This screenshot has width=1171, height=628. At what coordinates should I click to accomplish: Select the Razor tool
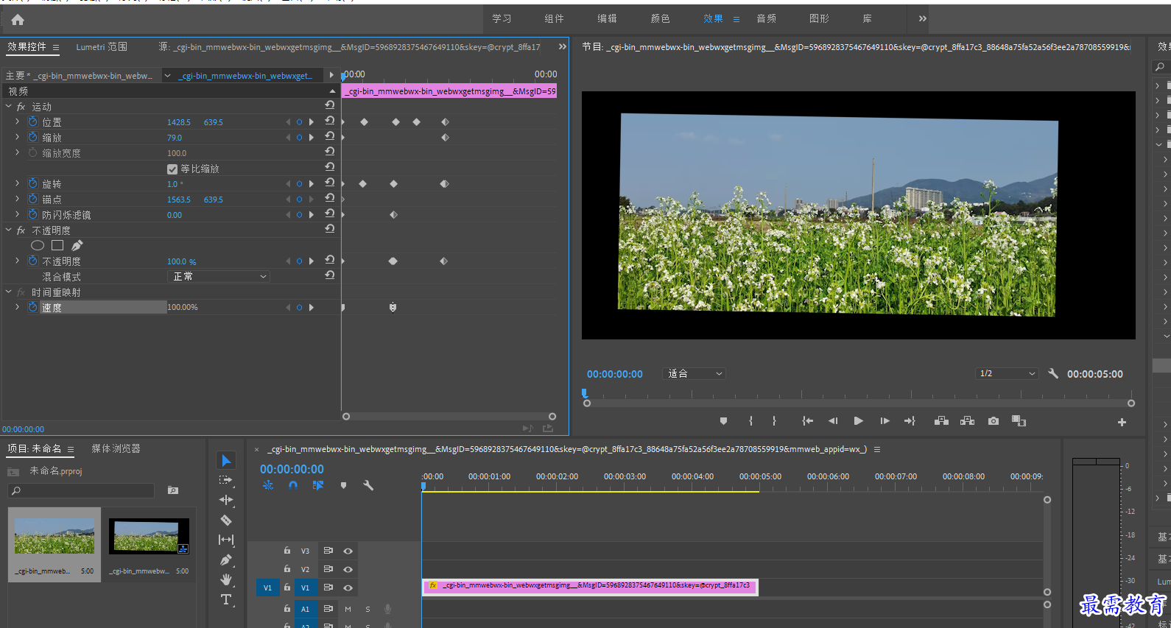tap(226, 520)
